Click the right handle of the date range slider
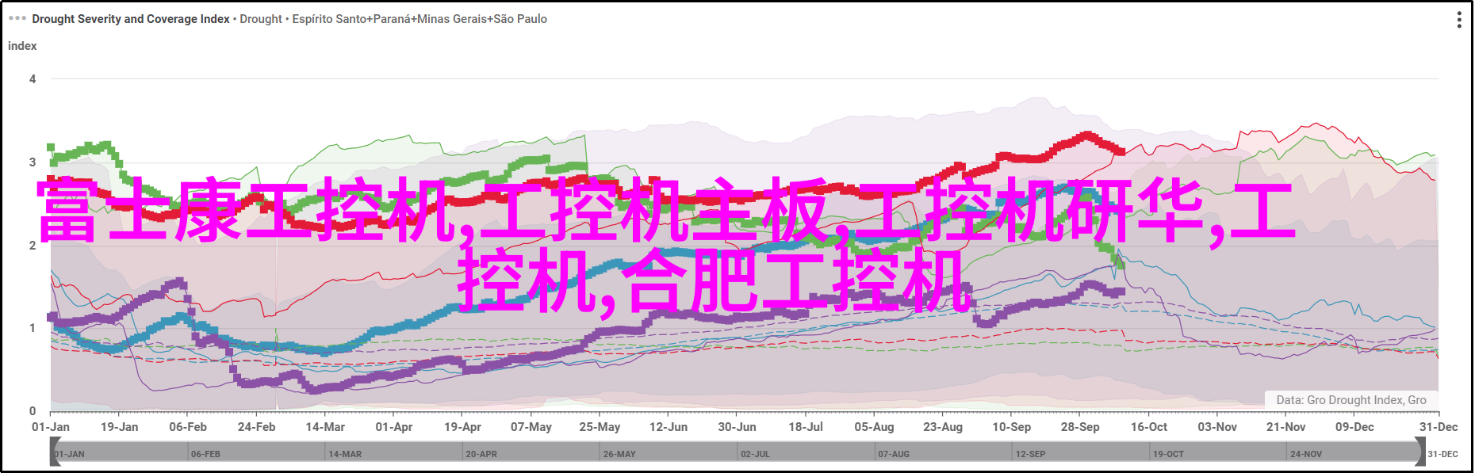Screen dimensions: 1475x473 point(1419,452)
